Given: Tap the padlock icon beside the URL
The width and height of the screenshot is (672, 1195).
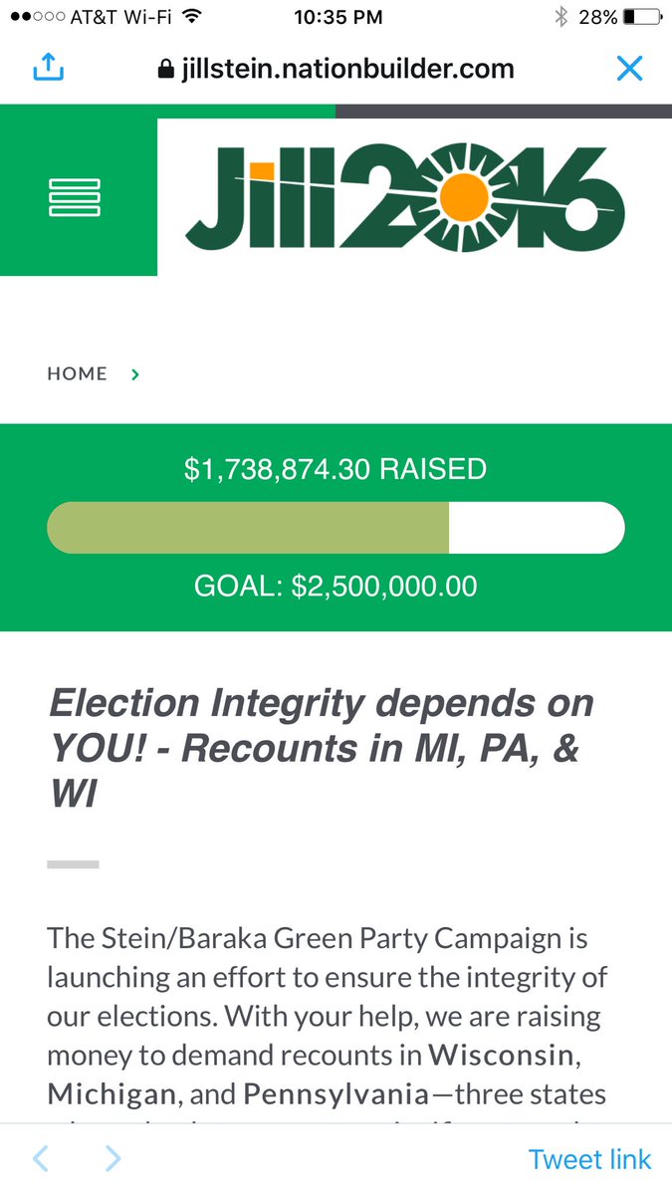Looking at the screenshot, I should pos(166,69).
